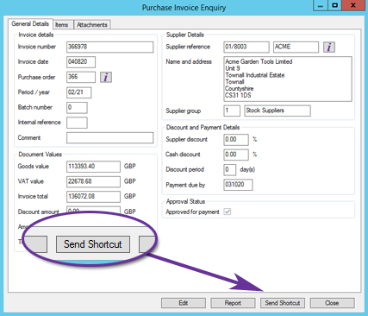The image size is (368, 316).
Task: Click the postcode 'CS31 1DS' text
Action: click(238, 95)
